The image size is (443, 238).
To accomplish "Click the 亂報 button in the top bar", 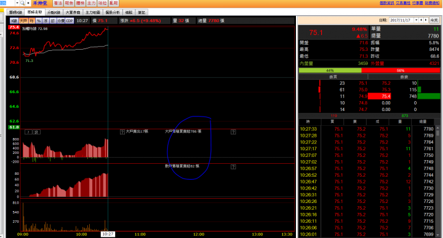I will point(114,3).
